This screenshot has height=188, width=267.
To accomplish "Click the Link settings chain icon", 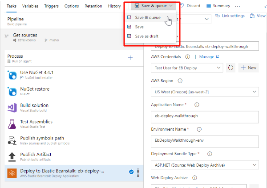I will [x=218, y=16].
